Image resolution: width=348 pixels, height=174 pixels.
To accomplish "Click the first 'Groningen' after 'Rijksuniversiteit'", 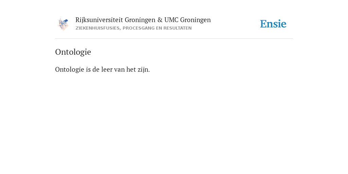I will pyautogui.click(x=140, y=20).
